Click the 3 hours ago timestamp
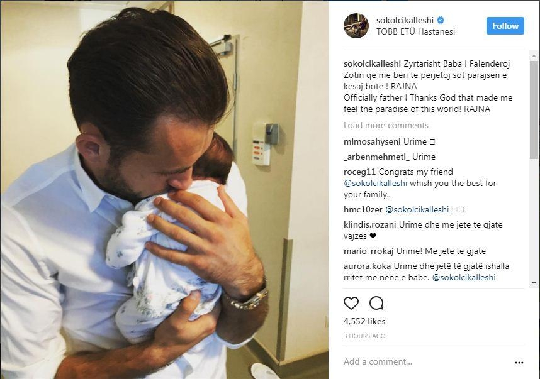 click(364, 336)
